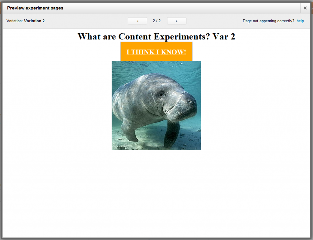Image resolution: width=313 pixels, height=240 pixels.
Task: Go to previous variation with left arrow
Action: pyautogui.click(x=137, y=21)
